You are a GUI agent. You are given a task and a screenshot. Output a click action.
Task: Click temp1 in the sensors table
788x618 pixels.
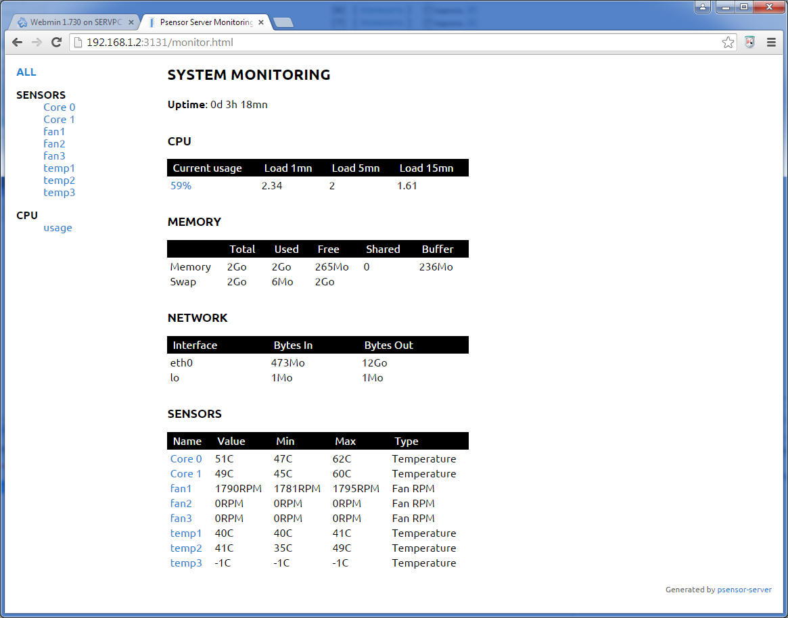click(186, 533)
